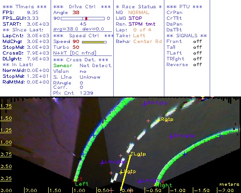Select the green Right lane label
This screenshot has height=193, width=241.
pyautogui.click(x=164, y=185)
